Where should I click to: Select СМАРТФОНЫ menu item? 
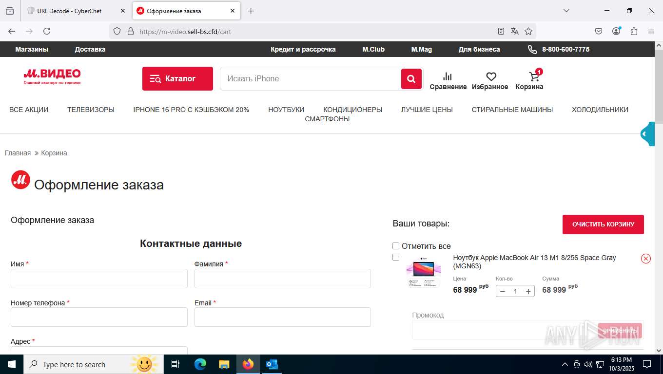(x=327, y=119)
